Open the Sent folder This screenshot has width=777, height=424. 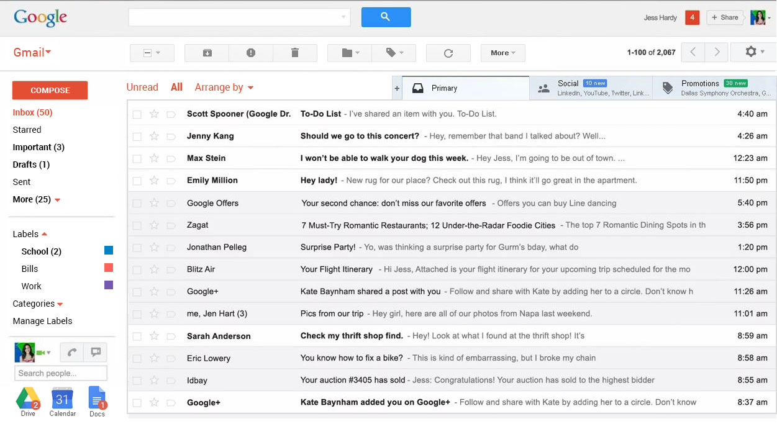pos(22,182)
